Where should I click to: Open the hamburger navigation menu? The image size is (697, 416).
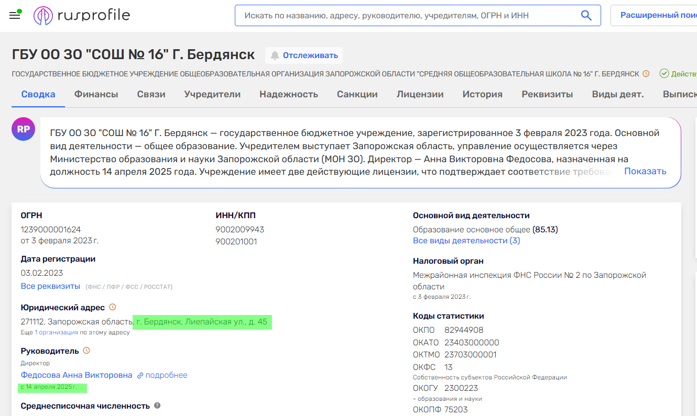(14, 15)
